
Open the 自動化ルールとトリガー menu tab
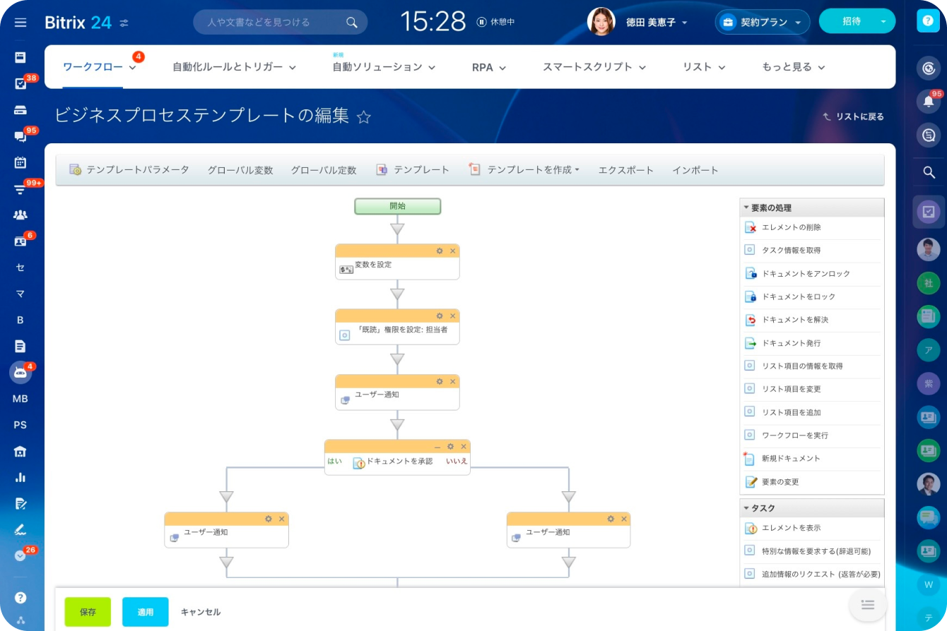(x=234, y=67)
